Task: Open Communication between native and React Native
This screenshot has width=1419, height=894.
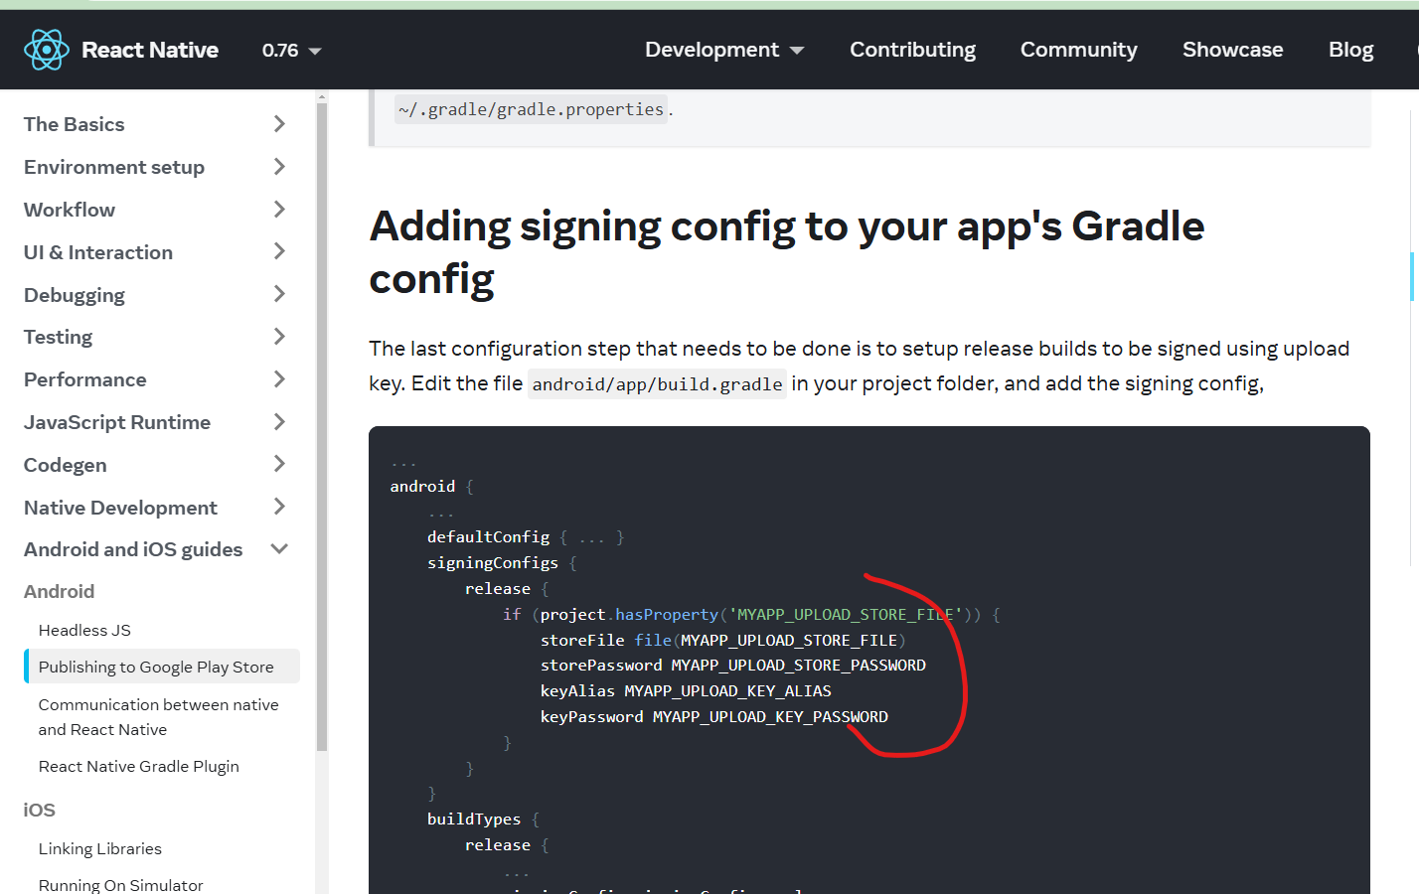Action: click(159, 716)
